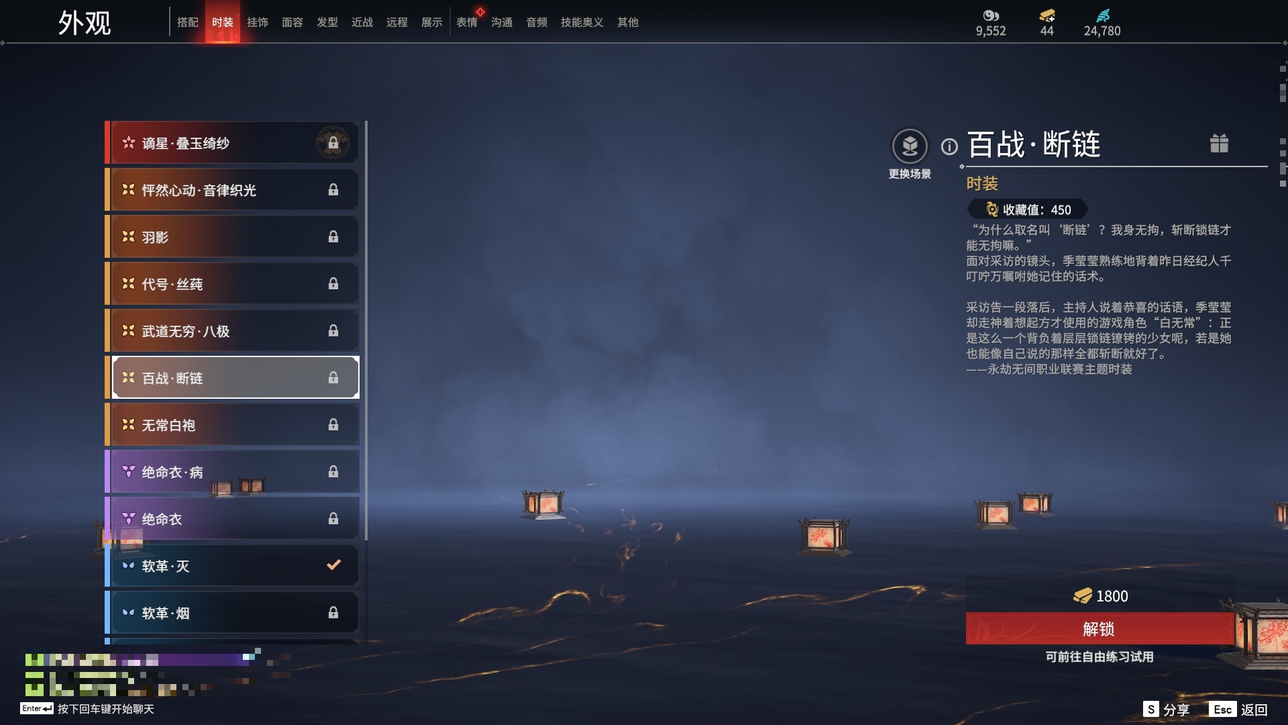Image resolution: width=1288 pixels, height=725 pixels.
Task: Click the lock icon on 羽影 row
Action: click(333, 237)
